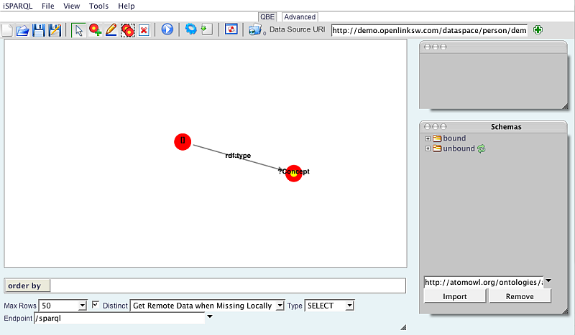Switch to the Advanced tab
The height and width of the screenshot is (335, 575).
(x=300, y=16)
